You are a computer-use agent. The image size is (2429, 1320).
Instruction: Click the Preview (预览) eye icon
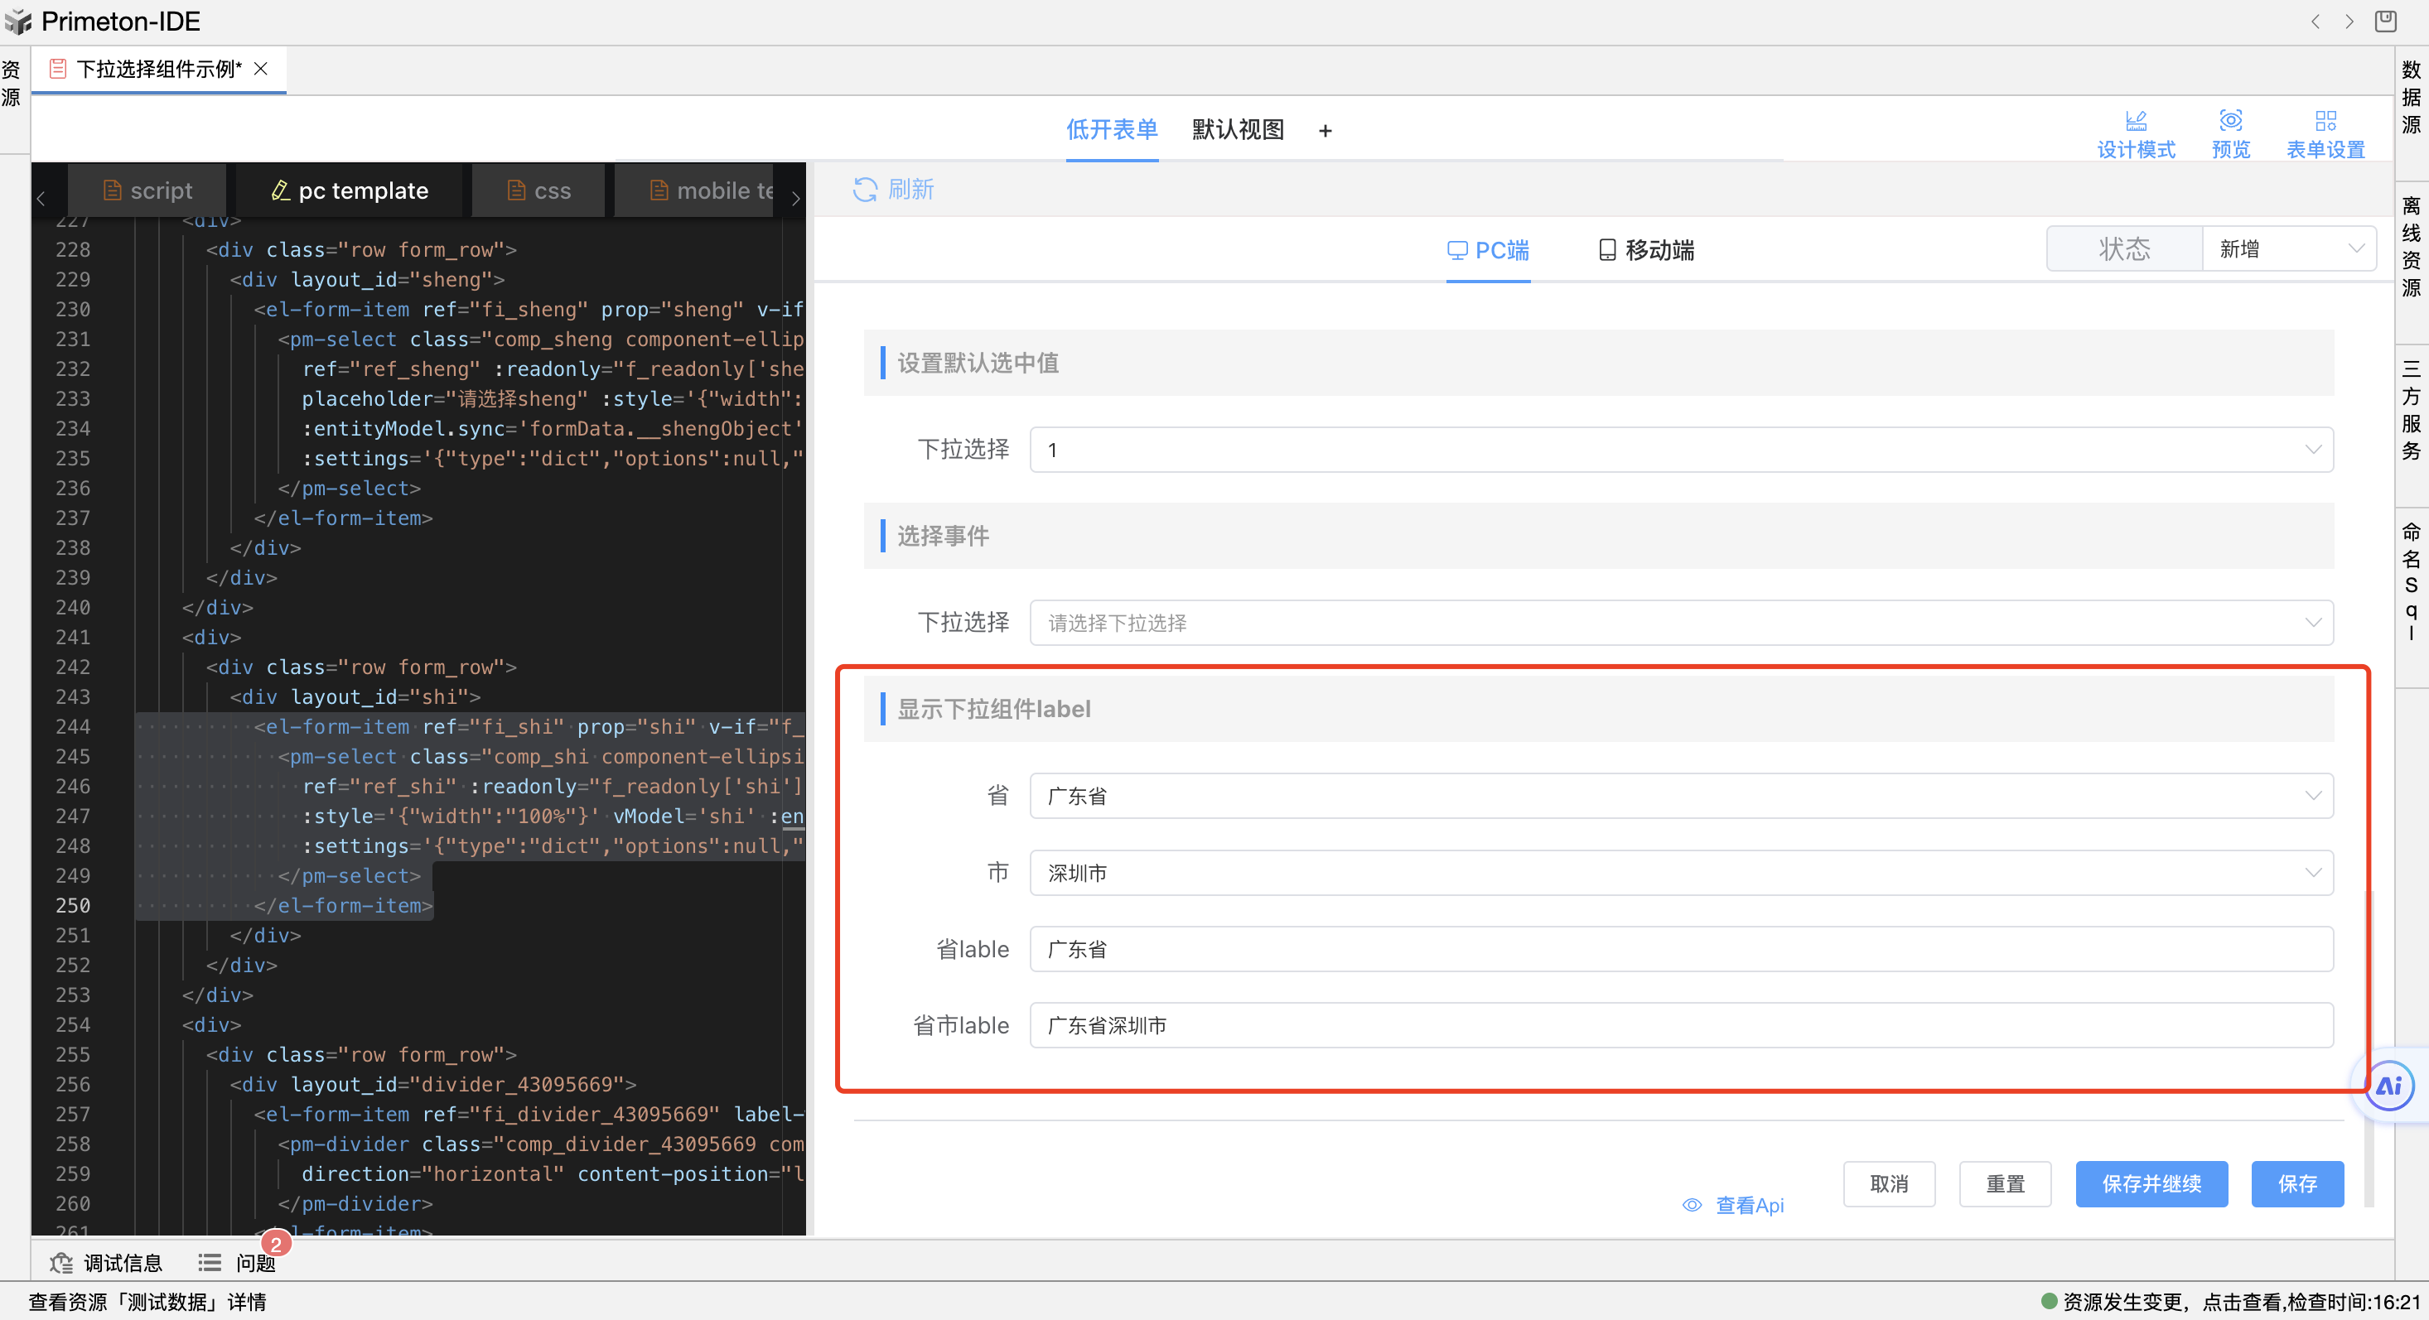(2230, 121)
